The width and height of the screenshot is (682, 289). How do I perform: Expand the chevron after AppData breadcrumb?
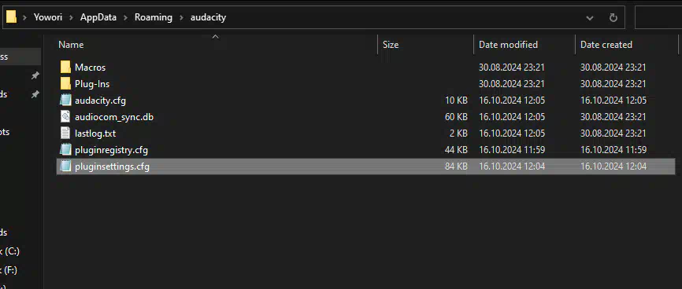click(x=126, y=18)
